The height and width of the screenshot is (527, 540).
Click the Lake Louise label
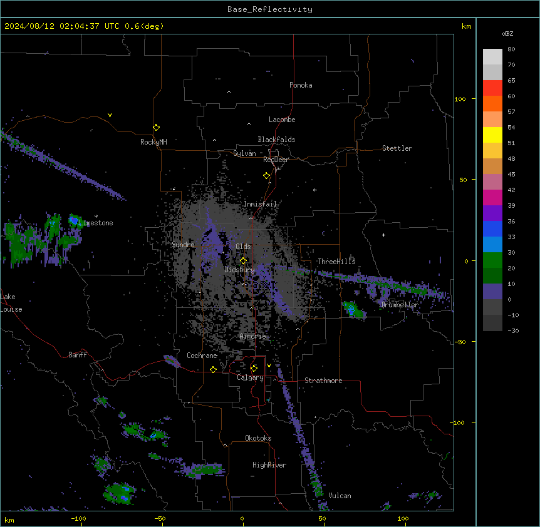pyautogui.click(x=10, y=303)
